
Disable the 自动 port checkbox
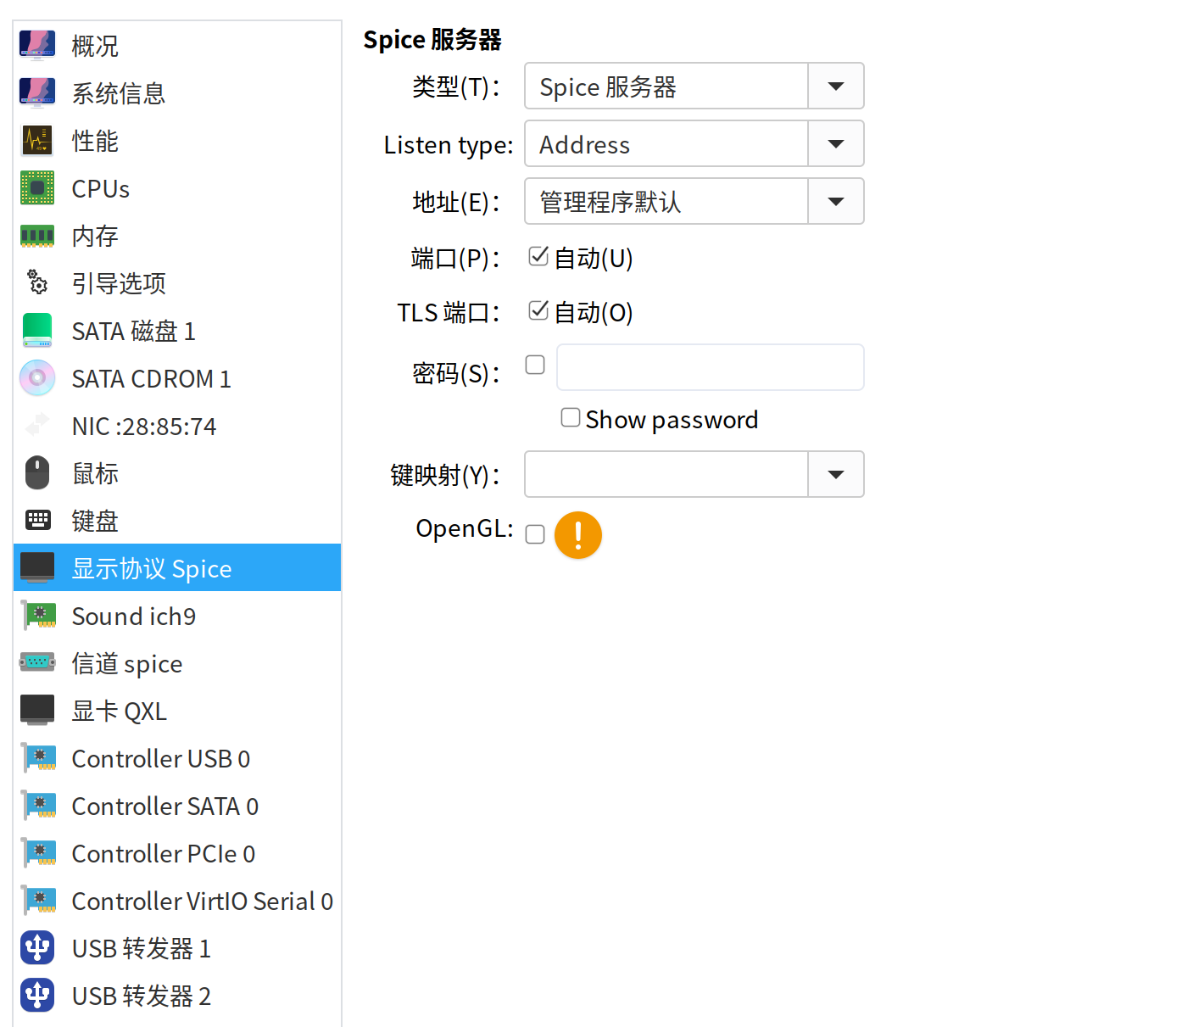538,256
